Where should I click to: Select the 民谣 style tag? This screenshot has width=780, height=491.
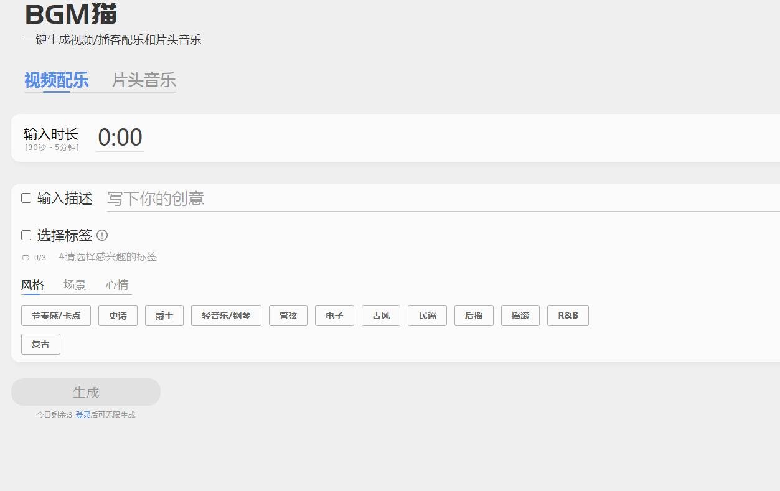pos(427,316)
